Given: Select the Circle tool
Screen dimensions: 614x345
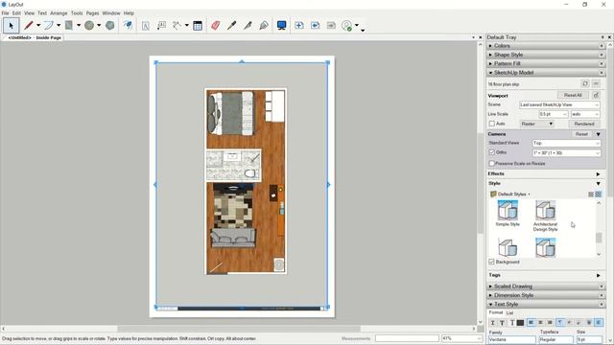Looking at the screenshot, I should click(x=89, y=26).
